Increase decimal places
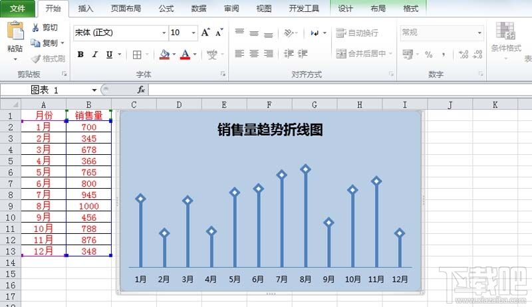This screenshot has width=532, height=307. (464, 54)
